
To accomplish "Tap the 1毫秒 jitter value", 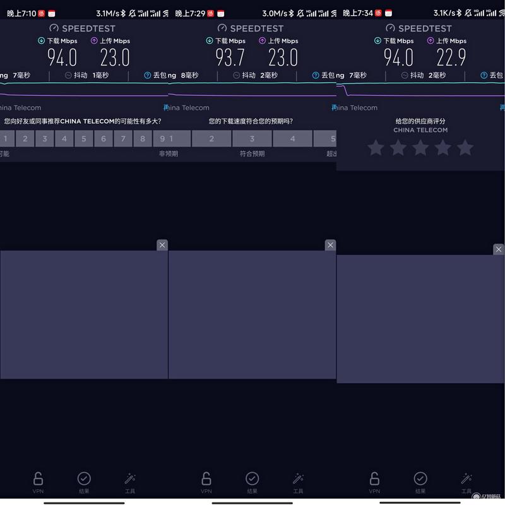I will click(x=100, y=75).
